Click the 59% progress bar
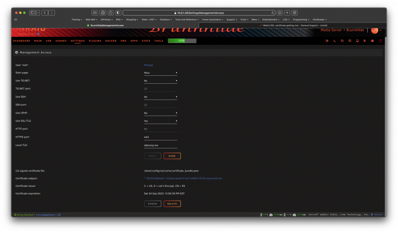The width and height of the screenshot is (398, 232). pos(182,41)
